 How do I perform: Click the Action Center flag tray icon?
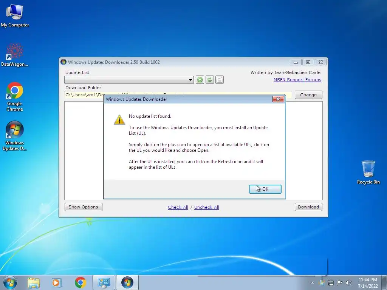click(340, 282)
